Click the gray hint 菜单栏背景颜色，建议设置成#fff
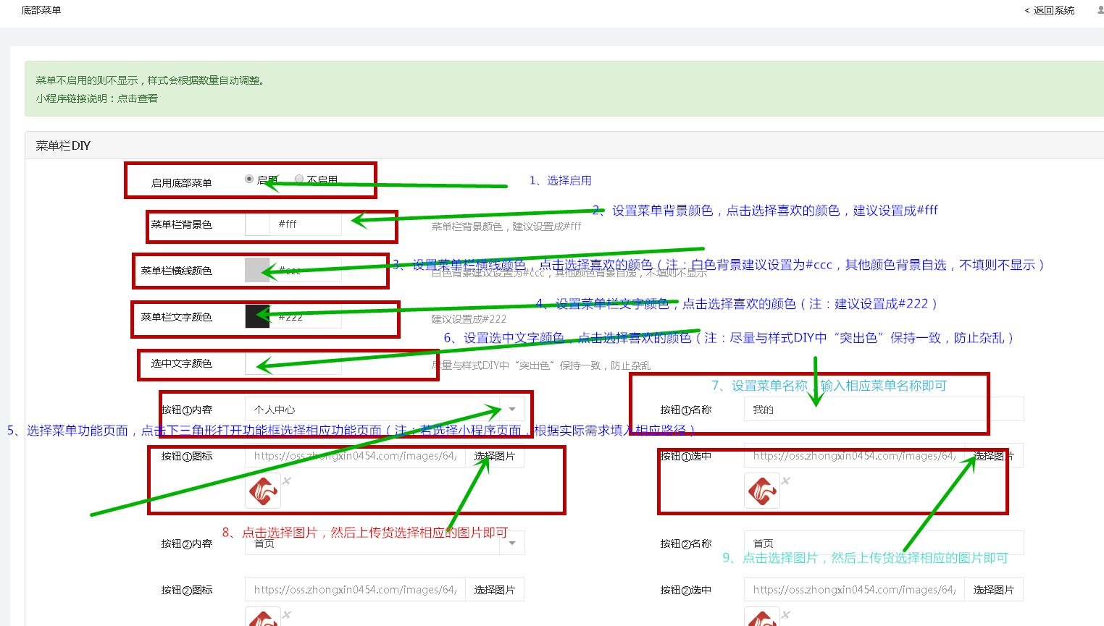The image size is (1104, 626). point(506,227)
